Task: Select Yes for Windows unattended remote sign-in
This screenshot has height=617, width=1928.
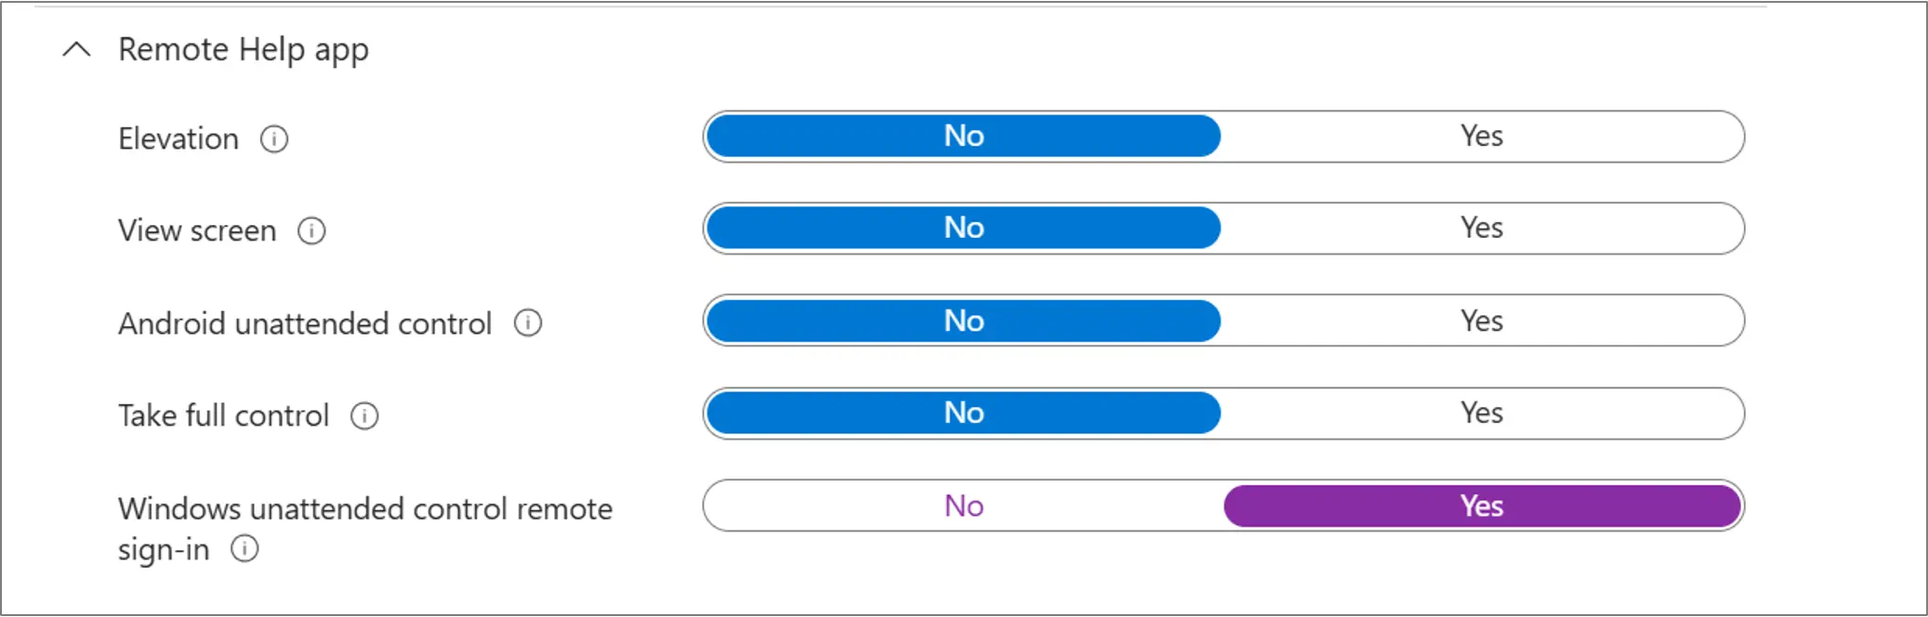Action: [1482, 505]
